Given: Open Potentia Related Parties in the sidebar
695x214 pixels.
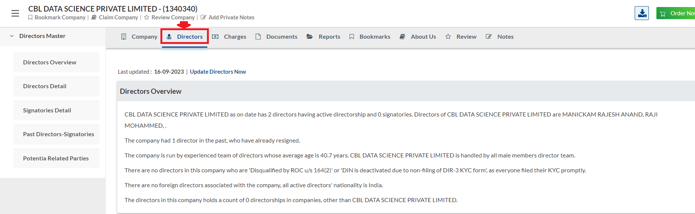Looking at the screenshot, I should 56,158.
